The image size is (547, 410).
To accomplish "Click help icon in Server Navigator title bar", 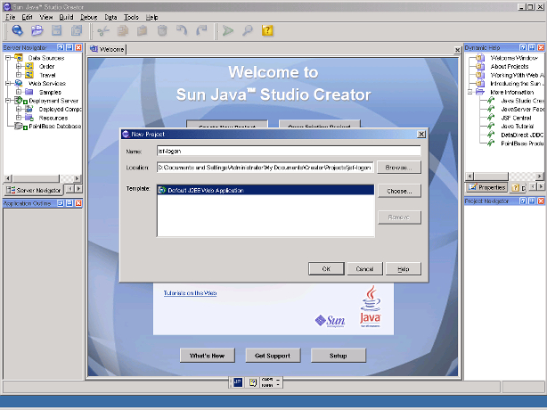I will click(61, 47).
